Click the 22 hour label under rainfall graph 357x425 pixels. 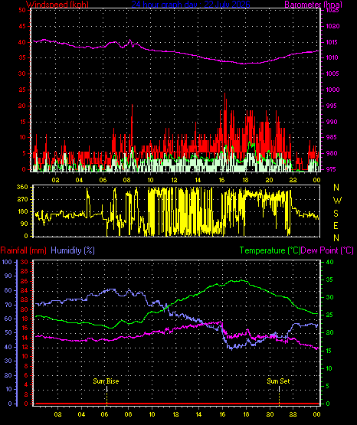click(293, 414)
